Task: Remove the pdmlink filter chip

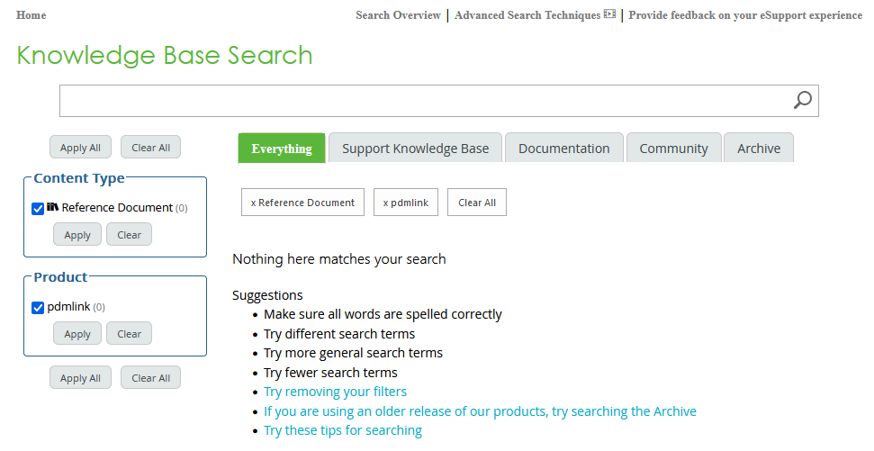Action: 406,203
